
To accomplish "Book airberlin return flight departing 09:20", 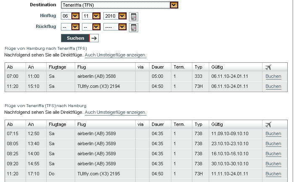I will click(273, 164).
